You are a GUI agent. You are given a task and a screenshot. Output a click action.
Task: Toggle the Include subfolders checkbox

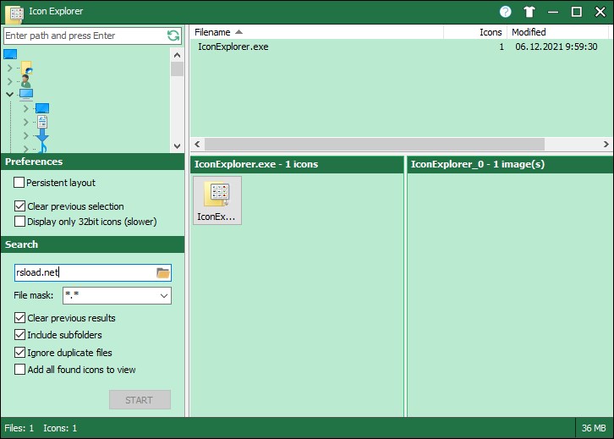tap(19, 335)
